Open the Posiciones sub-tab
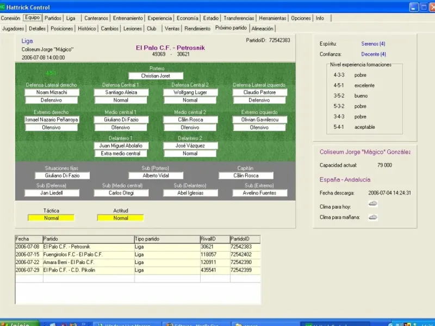The width and height of the screenshot is (435, 326). pyautogui.click(x=62, y=29)
